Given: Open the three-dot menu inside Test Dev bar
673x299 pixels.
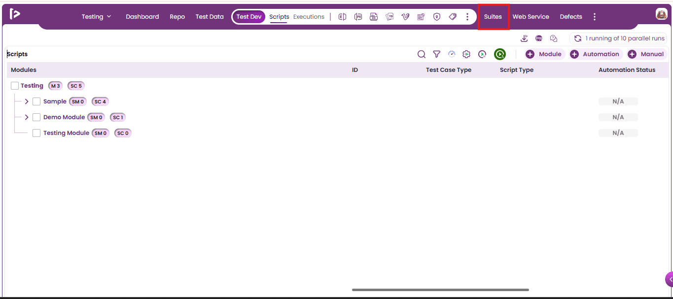Looking at the screenshot, I should click(x=467, y=17).
